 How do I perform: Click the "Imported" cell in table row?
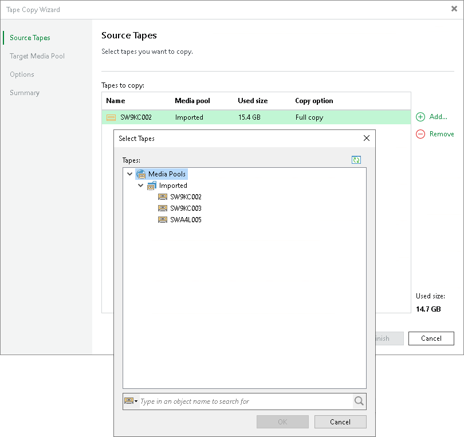[189, 117]
